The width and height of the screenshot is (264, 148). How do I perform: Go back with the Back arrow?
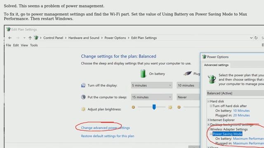(10, 38)
